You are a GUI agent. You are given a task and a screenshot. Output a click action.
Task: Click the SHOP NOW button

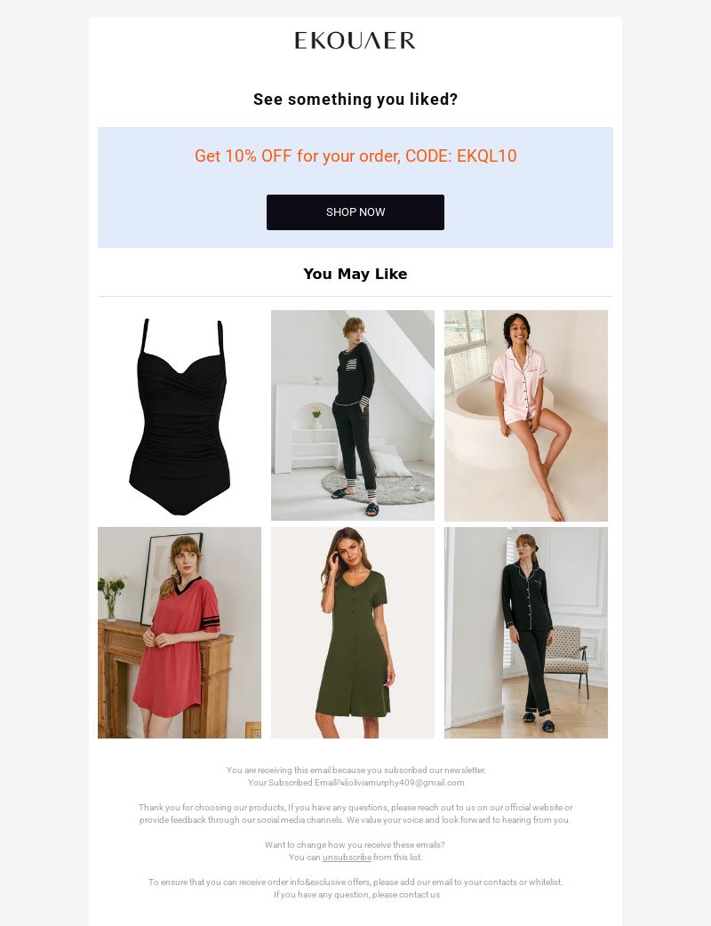[x=355, y=212]
